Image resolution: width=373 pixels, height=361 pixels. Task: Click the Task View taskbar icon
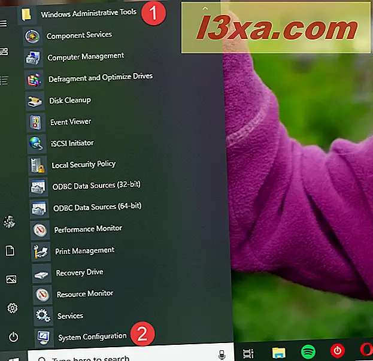click(x=248, y=354)
